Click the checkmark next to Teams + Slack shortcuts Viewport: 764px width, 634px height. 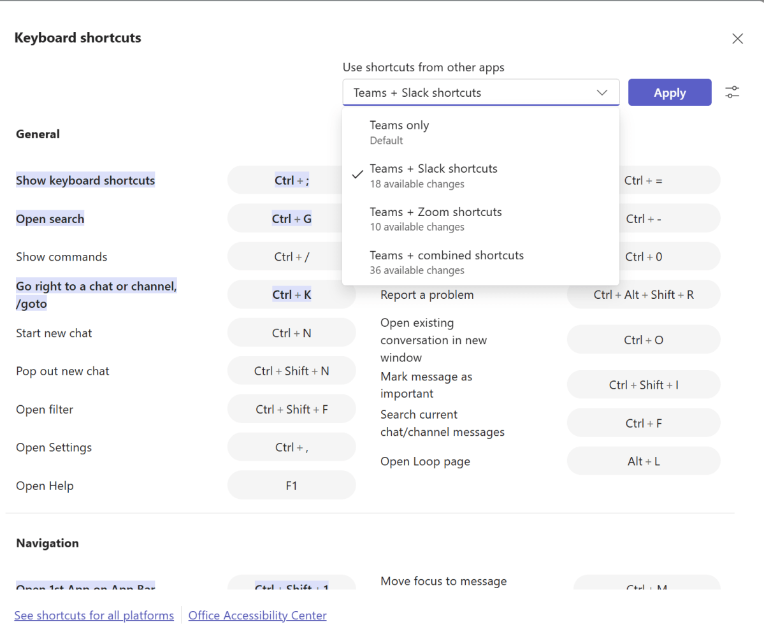[357, 175]
